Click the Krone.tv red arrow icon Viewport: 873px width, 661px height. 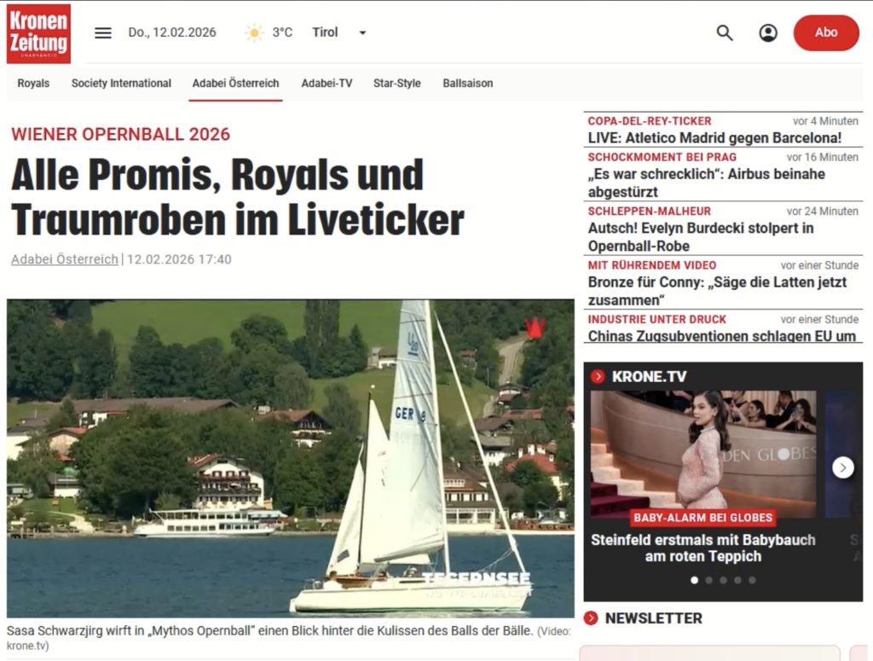click(598, 377)
